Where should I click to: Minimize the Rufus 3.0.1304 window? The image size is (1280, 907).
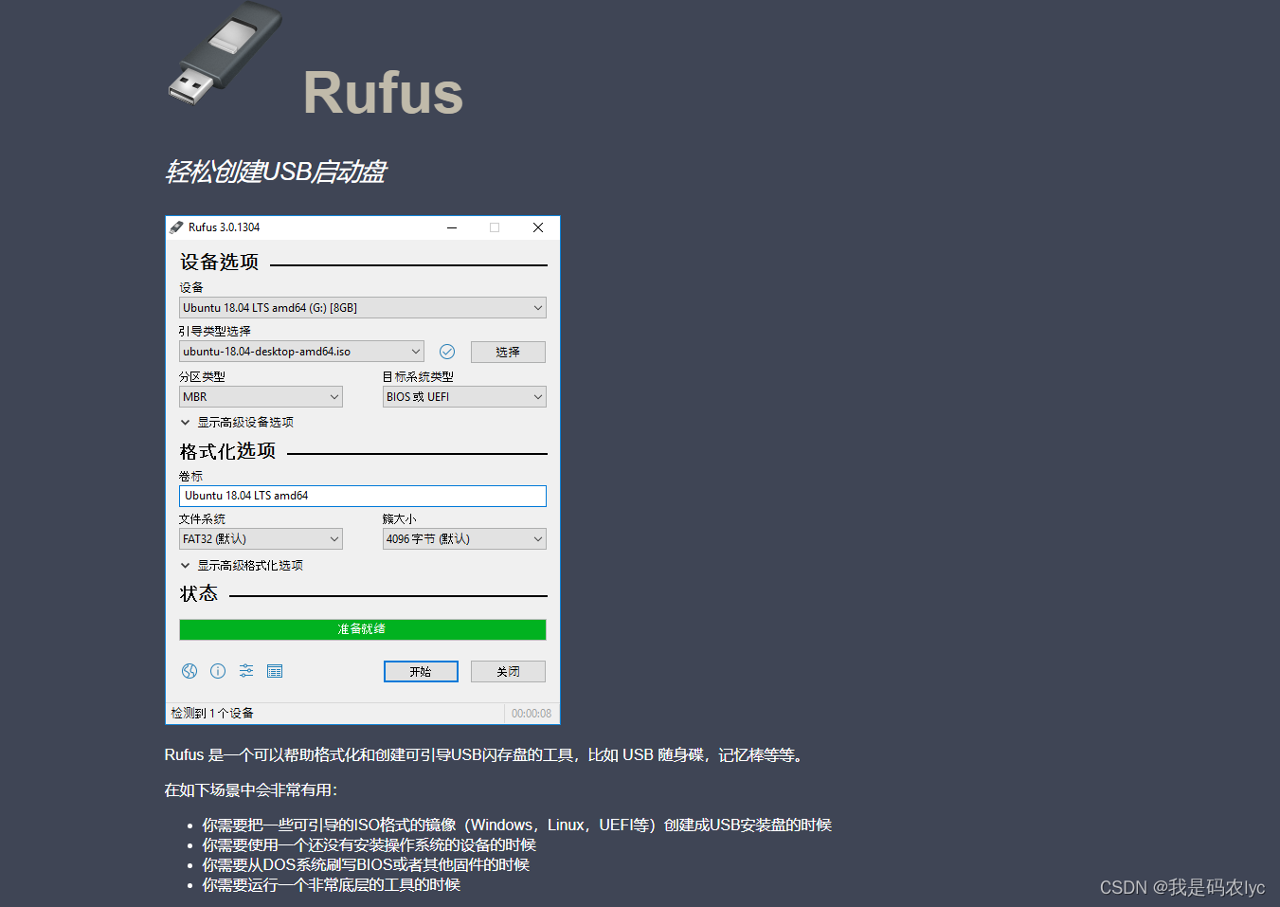452,227
